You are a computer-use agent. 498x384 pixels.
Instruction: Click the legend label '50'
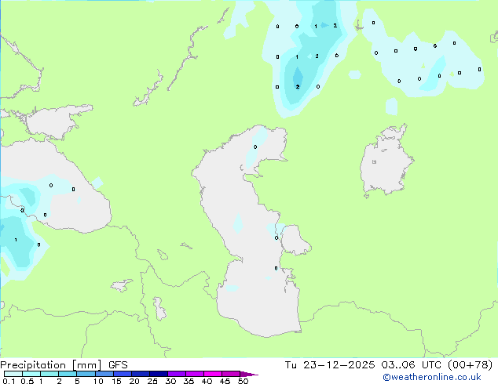coord(243,381)
